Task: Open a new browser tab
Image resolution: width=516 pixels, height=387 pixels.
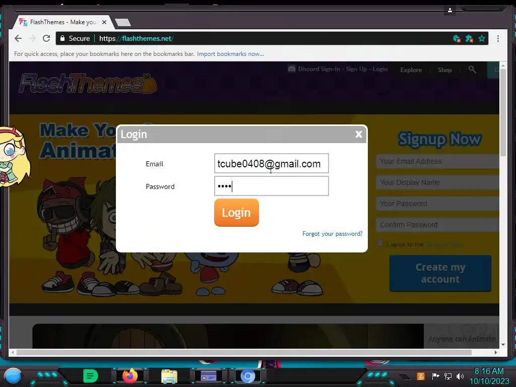Action: [123, 22]
